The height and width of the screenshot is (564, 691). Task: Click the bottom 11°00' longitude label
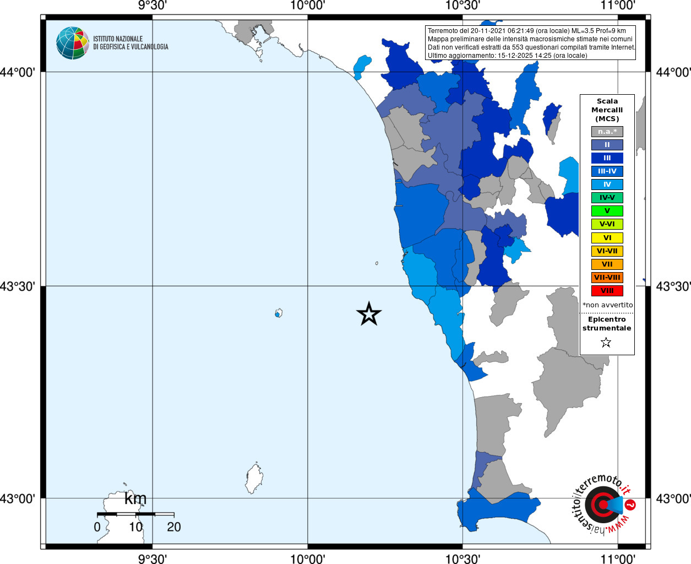point(618,558)
